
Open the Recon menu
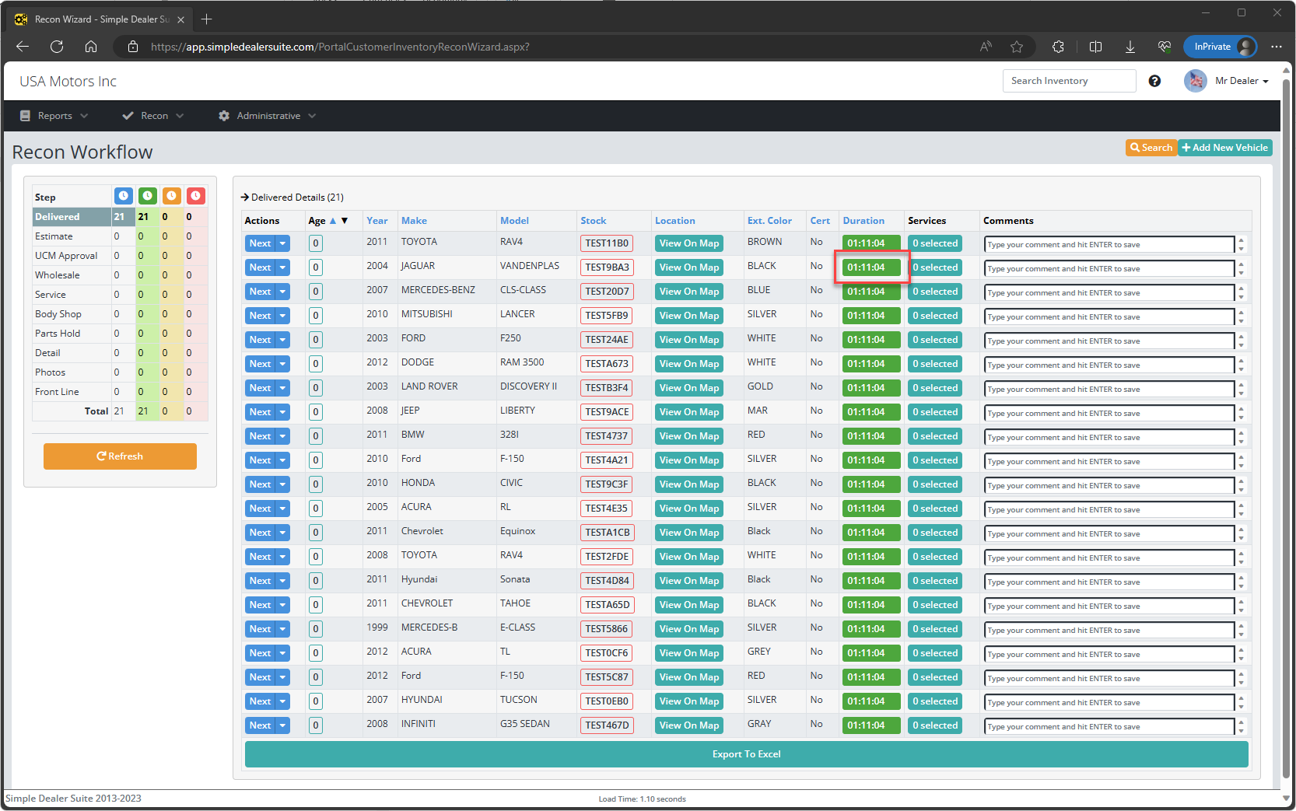click(x=153, y=116)
